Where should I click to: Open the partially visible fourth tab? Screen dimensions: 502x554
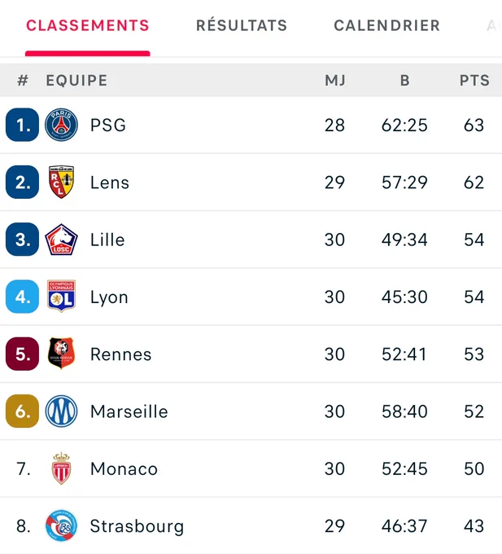(494, 25)
